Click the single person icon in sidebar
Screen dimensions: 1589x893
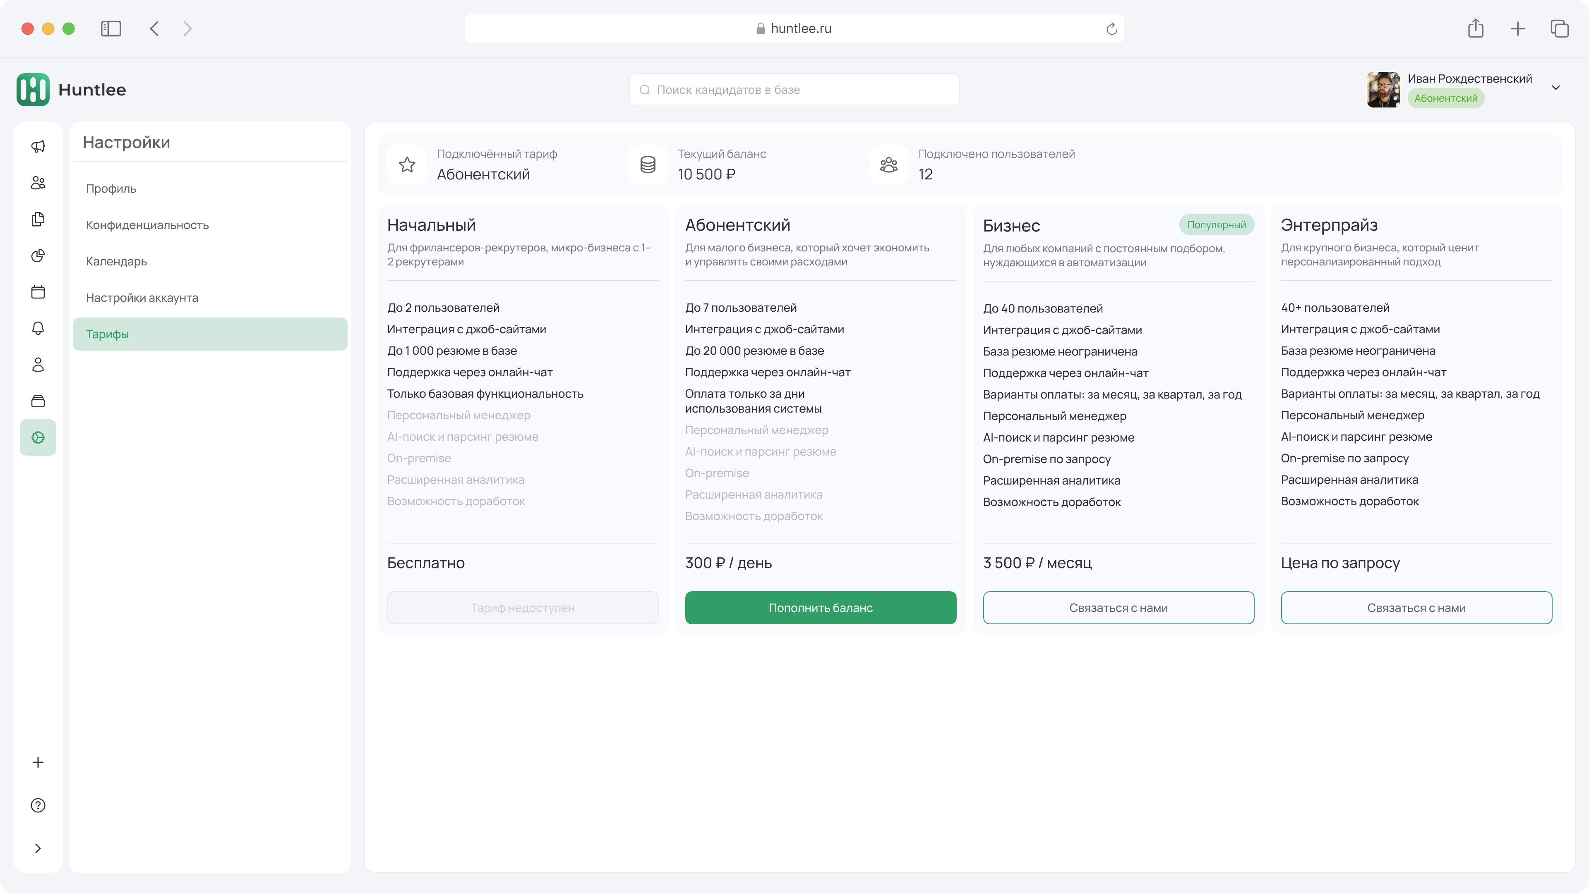pyautogui.click(x=38, y=364)
